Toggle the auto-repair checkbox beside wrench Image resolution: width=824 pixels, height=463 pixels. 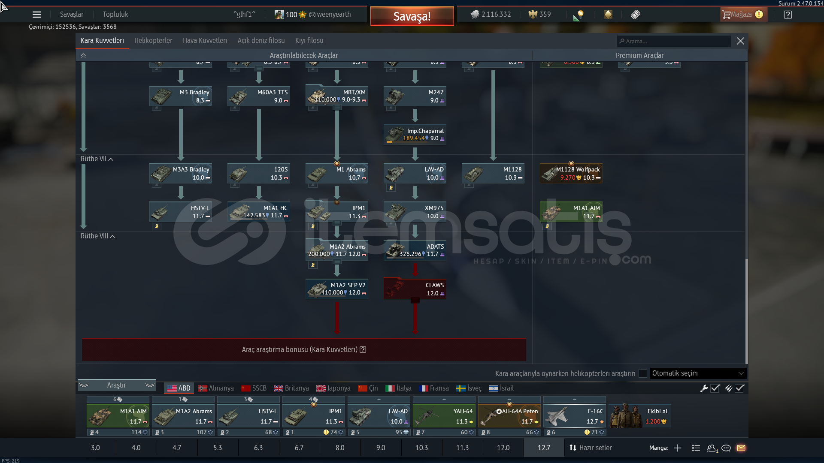click(715, 388)
